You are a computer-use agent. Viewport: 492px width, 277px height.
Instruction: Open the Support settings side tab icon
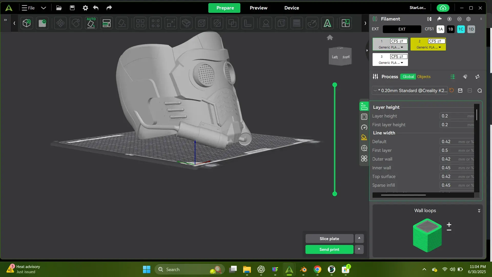coord(364,138)
